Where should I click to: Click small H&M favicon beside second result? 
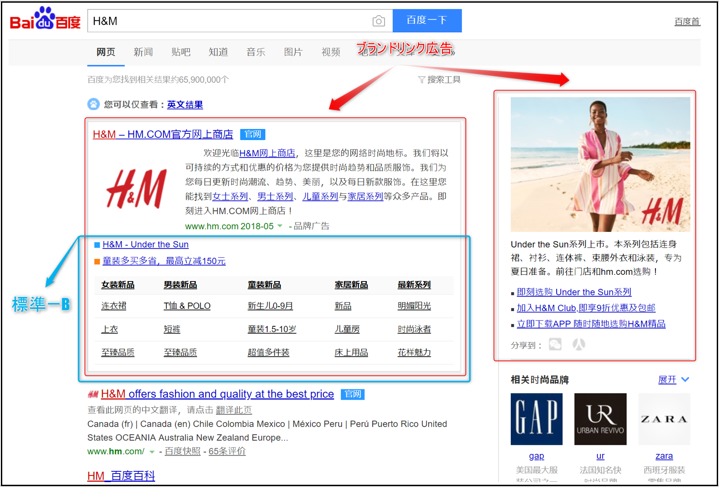click(93, 394)
